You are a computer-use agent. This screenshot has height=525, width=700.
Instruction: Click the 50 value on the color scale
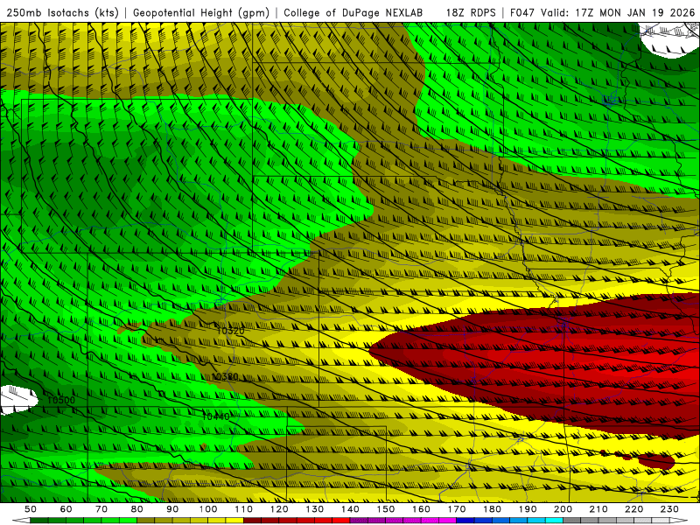[x=31, y=509]
